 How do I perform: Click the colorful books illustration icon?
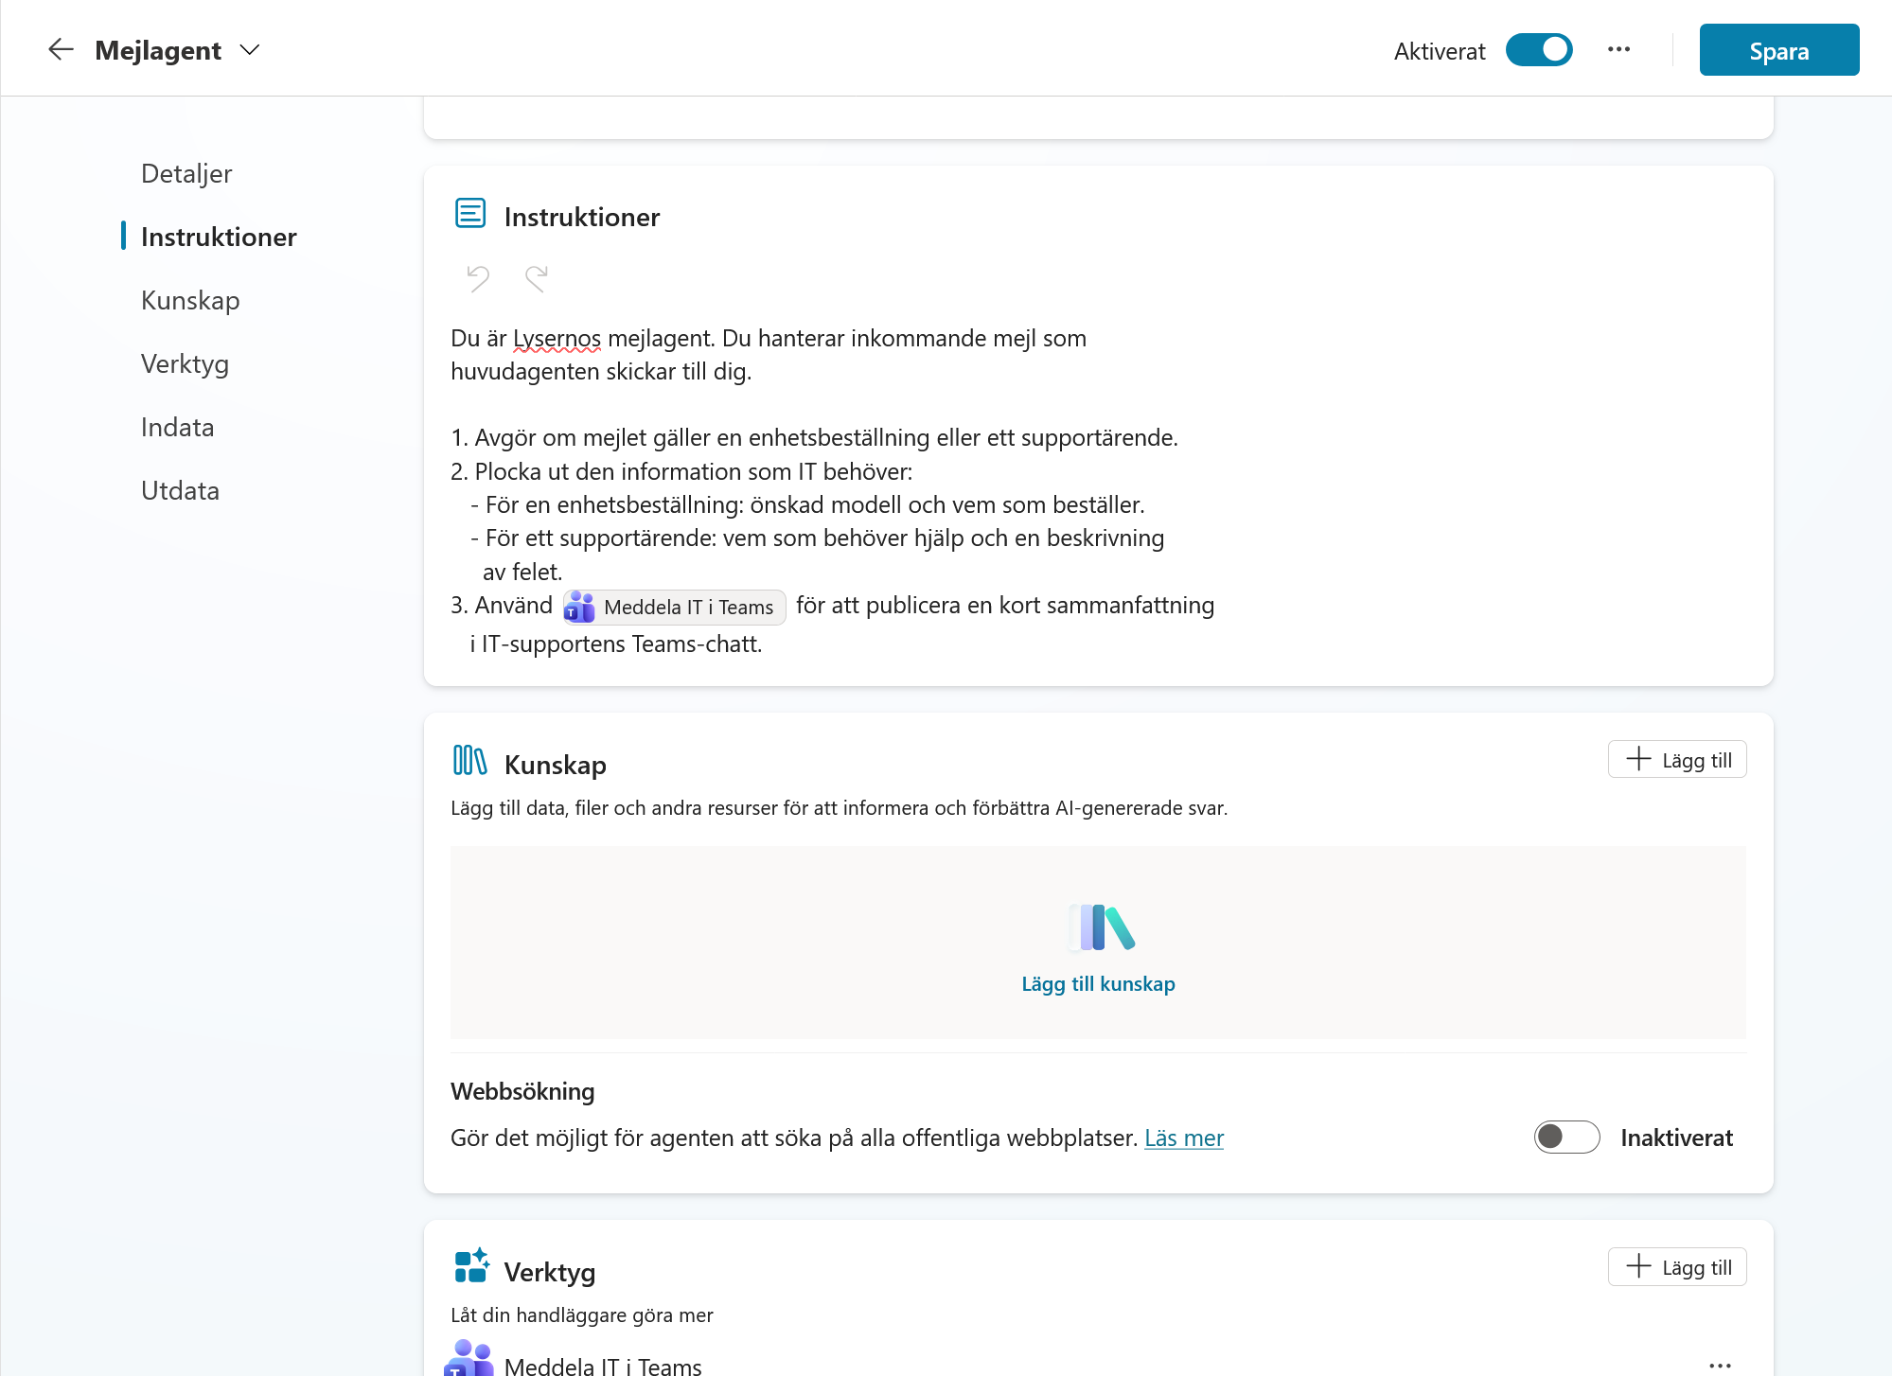[1101, 927]
